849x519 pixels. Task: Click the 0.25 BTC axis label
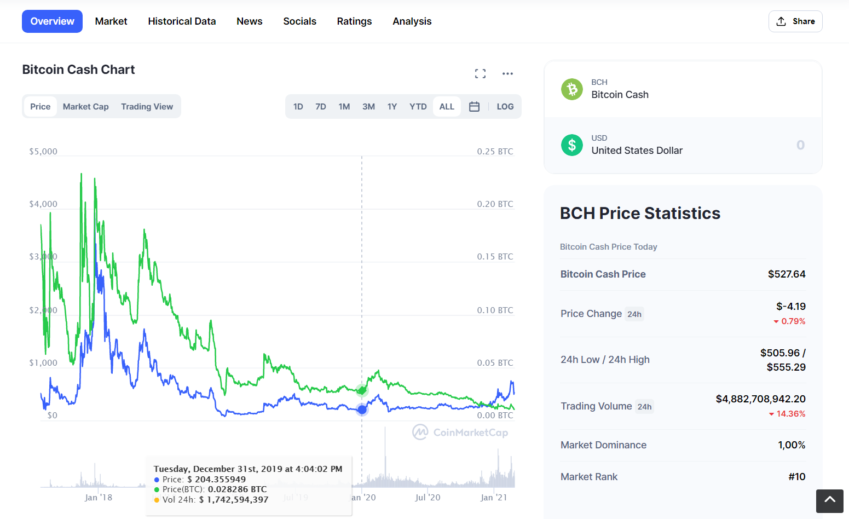[495, 152]
